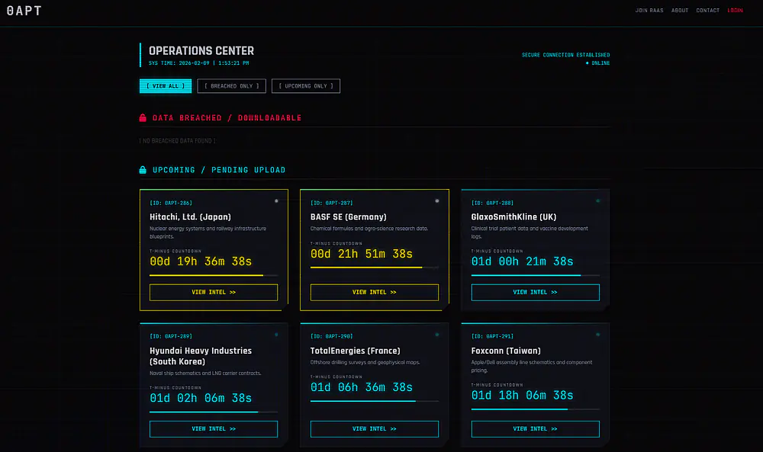This screenshot has width=763, height=452.
Task: Click the status dot on Foxconn card
Action: [x=598, y=335]
